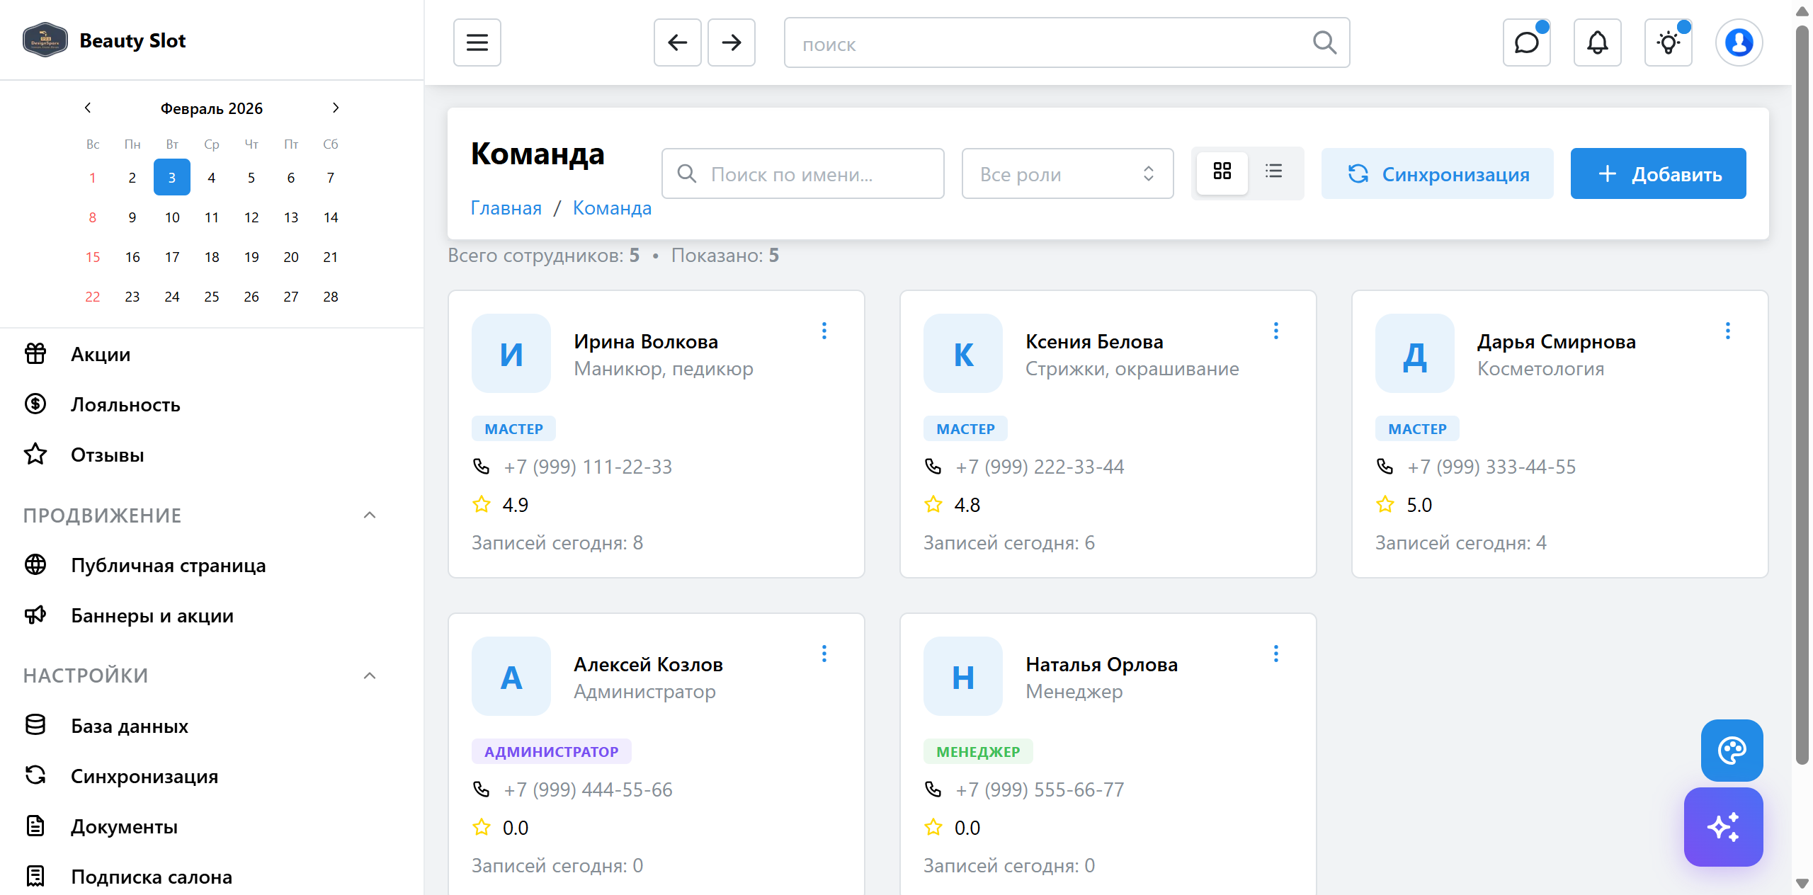
Task: Click the search magnifier icon
Action: [1324, 42]
